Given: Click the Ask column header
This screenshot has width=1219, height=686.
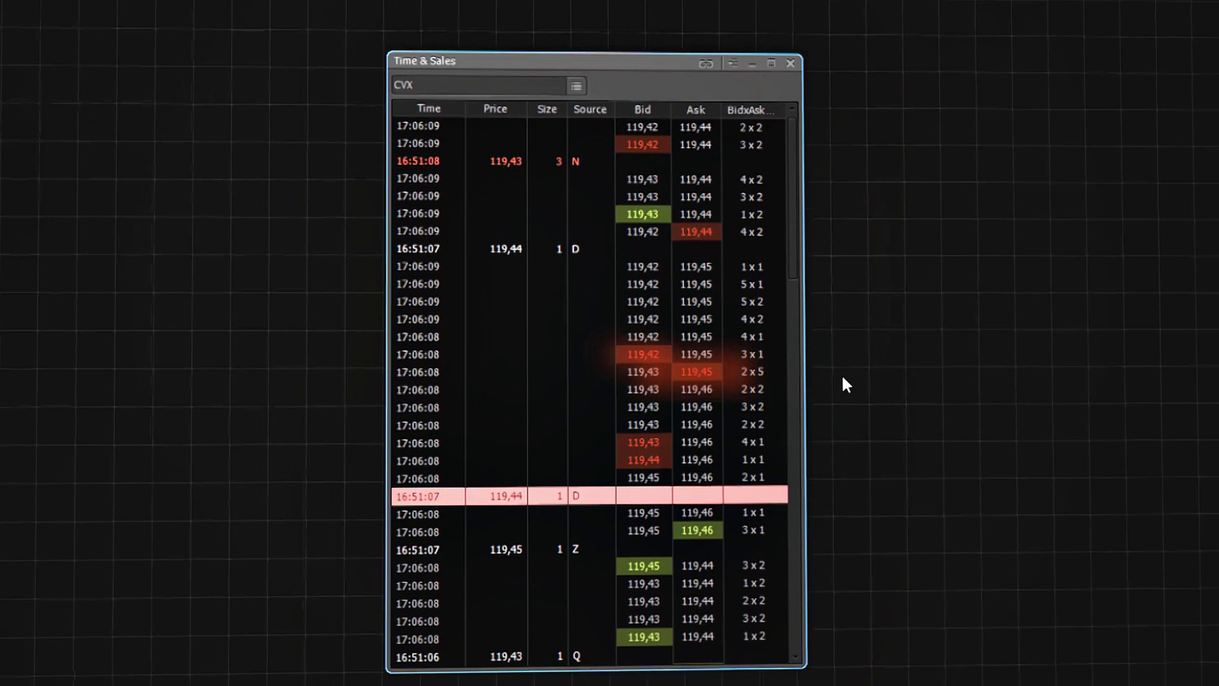Looking at the screenshot, I should (x=695, y=110).
